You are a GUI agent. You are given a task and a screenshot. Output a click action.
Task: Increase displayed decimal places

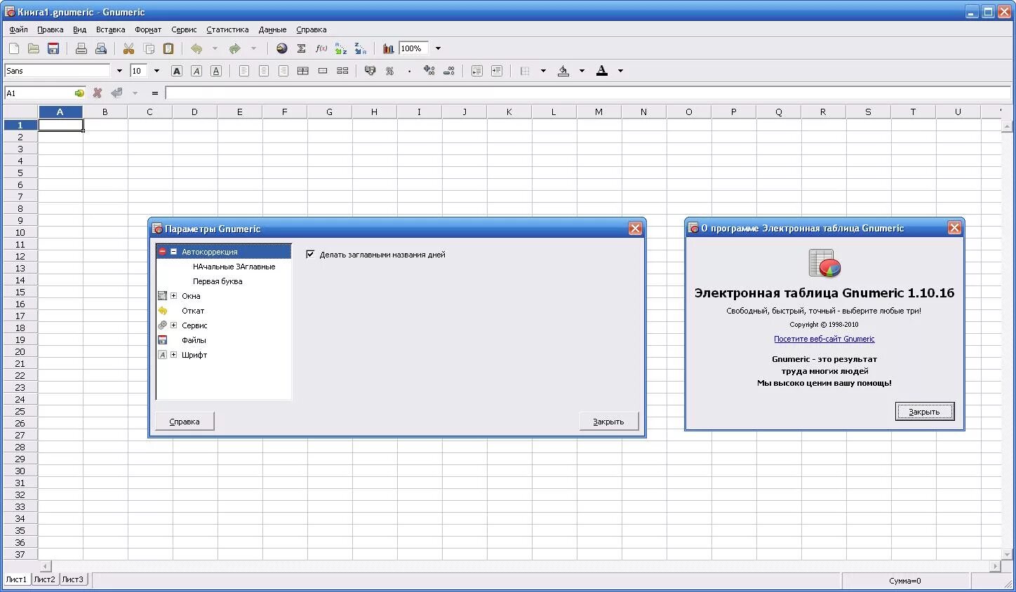click(x=429, y=71)
